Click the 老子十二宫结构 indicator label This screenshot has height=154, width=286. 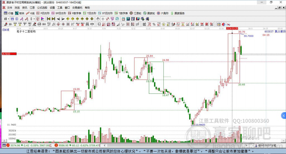[26, 31]
